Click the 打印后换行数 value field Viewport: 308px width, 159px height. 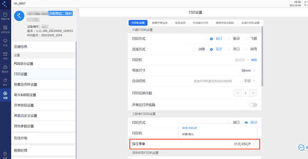tap(246, 93)
